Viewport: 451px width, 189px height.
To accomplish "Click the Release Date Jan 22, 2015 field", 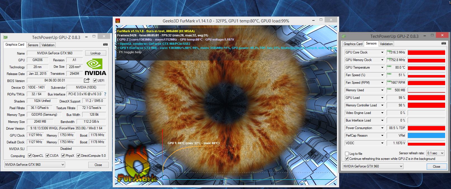I will 38,74.
